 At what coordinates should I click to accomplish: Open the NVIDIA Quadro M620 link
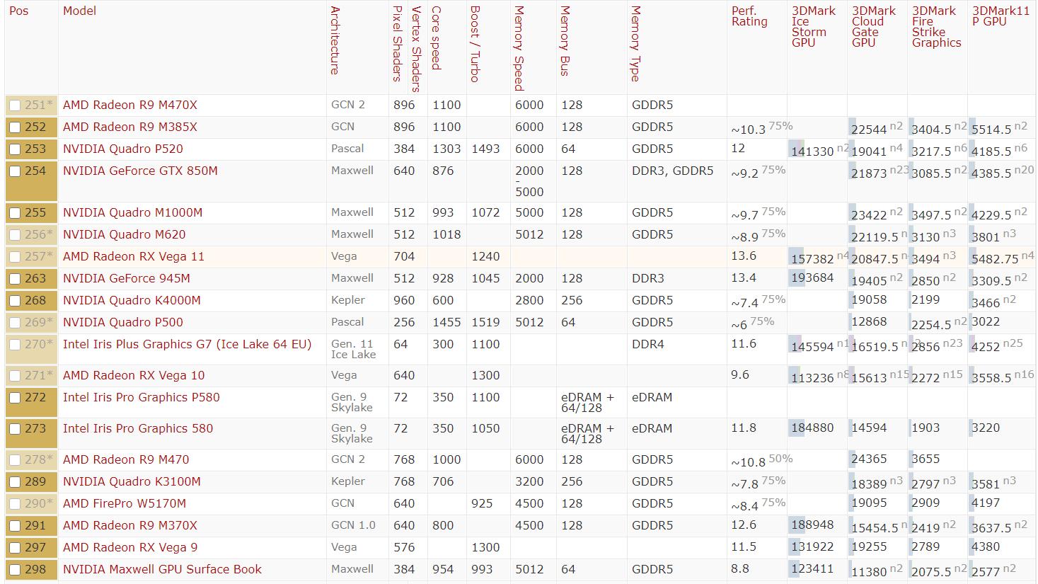124,235
